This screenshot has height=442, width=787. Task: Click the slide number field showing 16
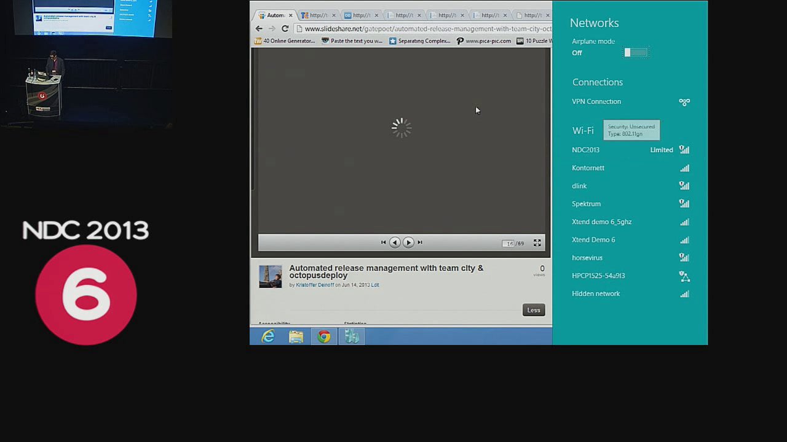[x=508, y=244]
